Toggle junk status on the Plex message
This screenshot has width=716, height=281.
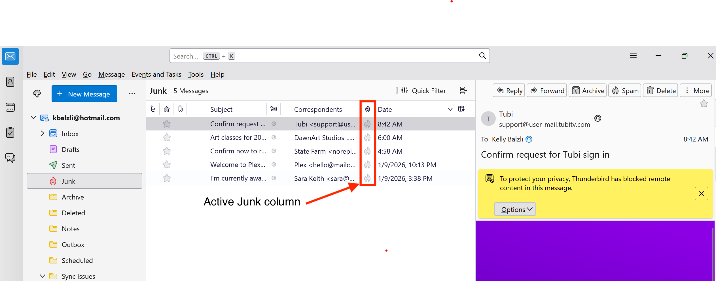367,165
